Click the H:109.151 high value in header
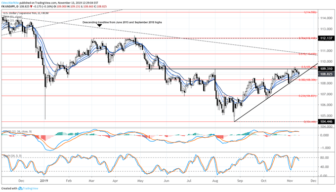The width and height of the screenshot is (336, 192). click(x=73, y=6)
